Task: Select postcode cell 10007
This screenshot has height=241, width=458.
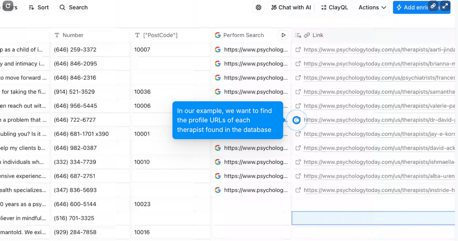Action: tap(171, 50)
